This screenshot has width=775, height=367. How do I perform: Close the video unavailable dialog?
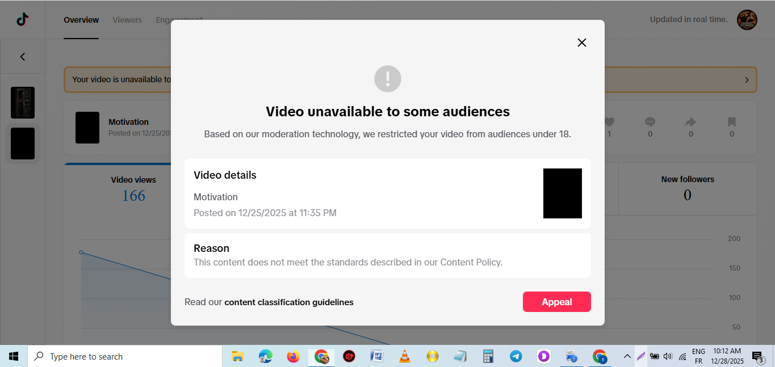581,43
